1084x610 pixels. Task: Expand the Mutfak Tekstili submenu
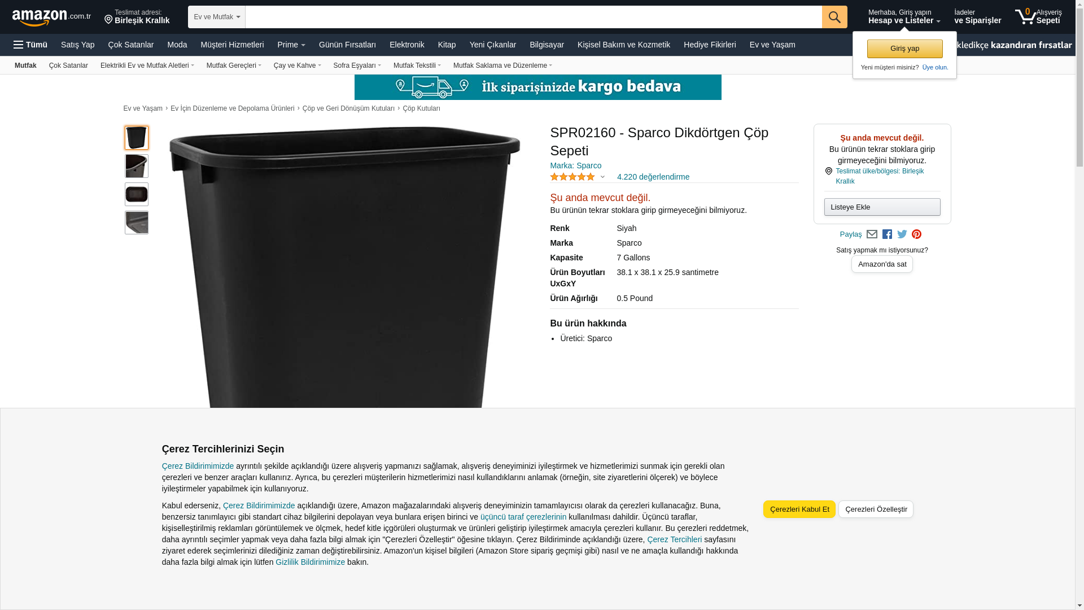[417, 66]
